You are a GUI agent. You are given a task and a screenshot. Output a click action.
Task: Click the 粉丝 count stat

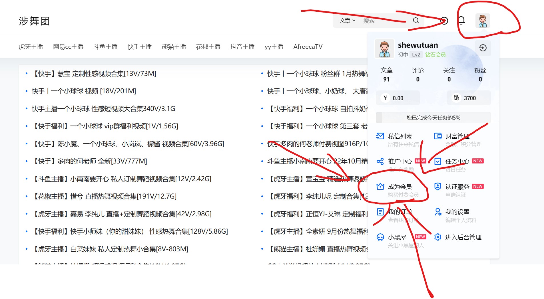tap(480, 75)
